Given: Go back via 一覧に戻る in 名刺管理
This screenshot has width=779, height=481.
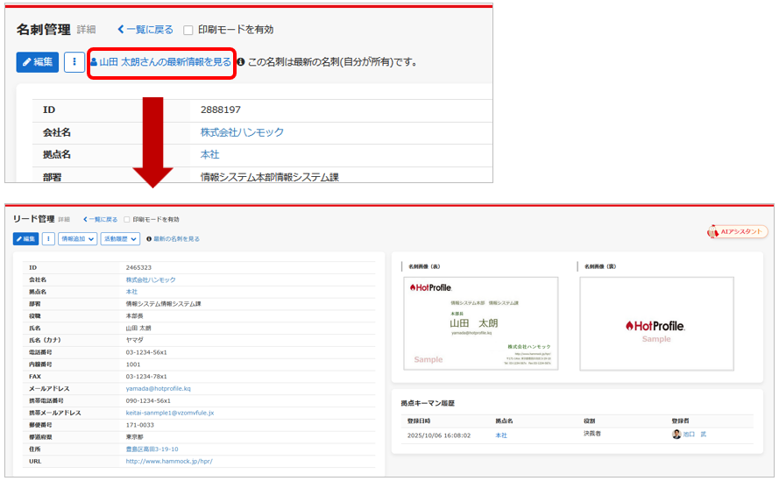Looking at the screenshot, I should [x=145, y=30].
